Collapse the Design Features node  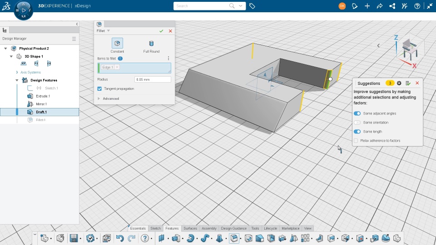coord(17,80)
